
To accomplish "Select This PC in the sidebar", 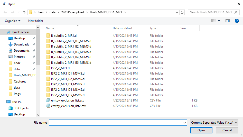I will [x=17, y=102].
